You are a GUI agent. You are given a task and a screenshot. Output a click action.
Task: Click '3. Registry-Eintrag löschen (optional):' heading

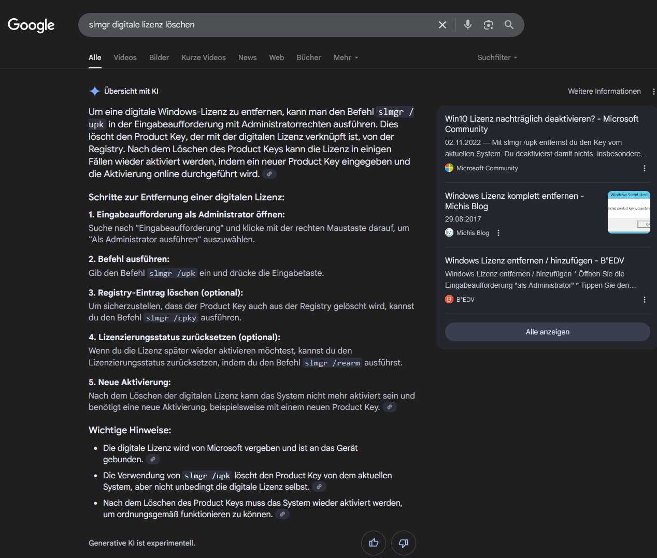coord(166,293)
